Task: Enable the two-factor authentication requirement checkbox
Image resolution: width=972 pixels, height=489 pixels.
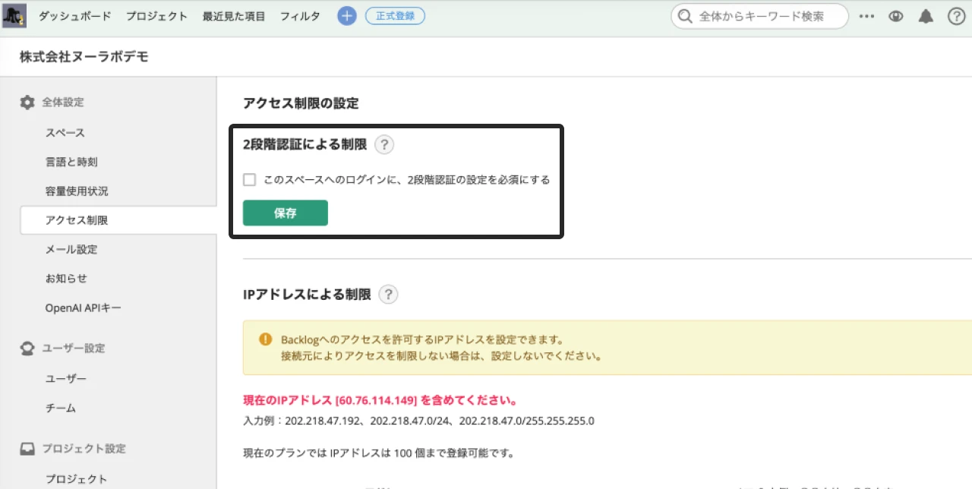Action: [x=249, y=179]
